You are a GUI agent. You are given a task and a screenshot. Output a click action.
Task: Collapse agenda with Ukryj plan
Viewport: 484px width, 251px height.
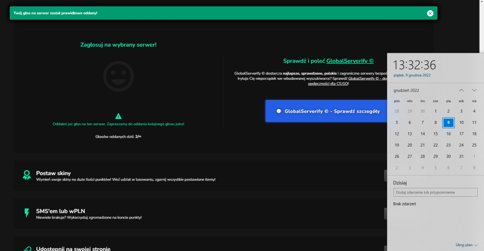[x=467, y=245]
